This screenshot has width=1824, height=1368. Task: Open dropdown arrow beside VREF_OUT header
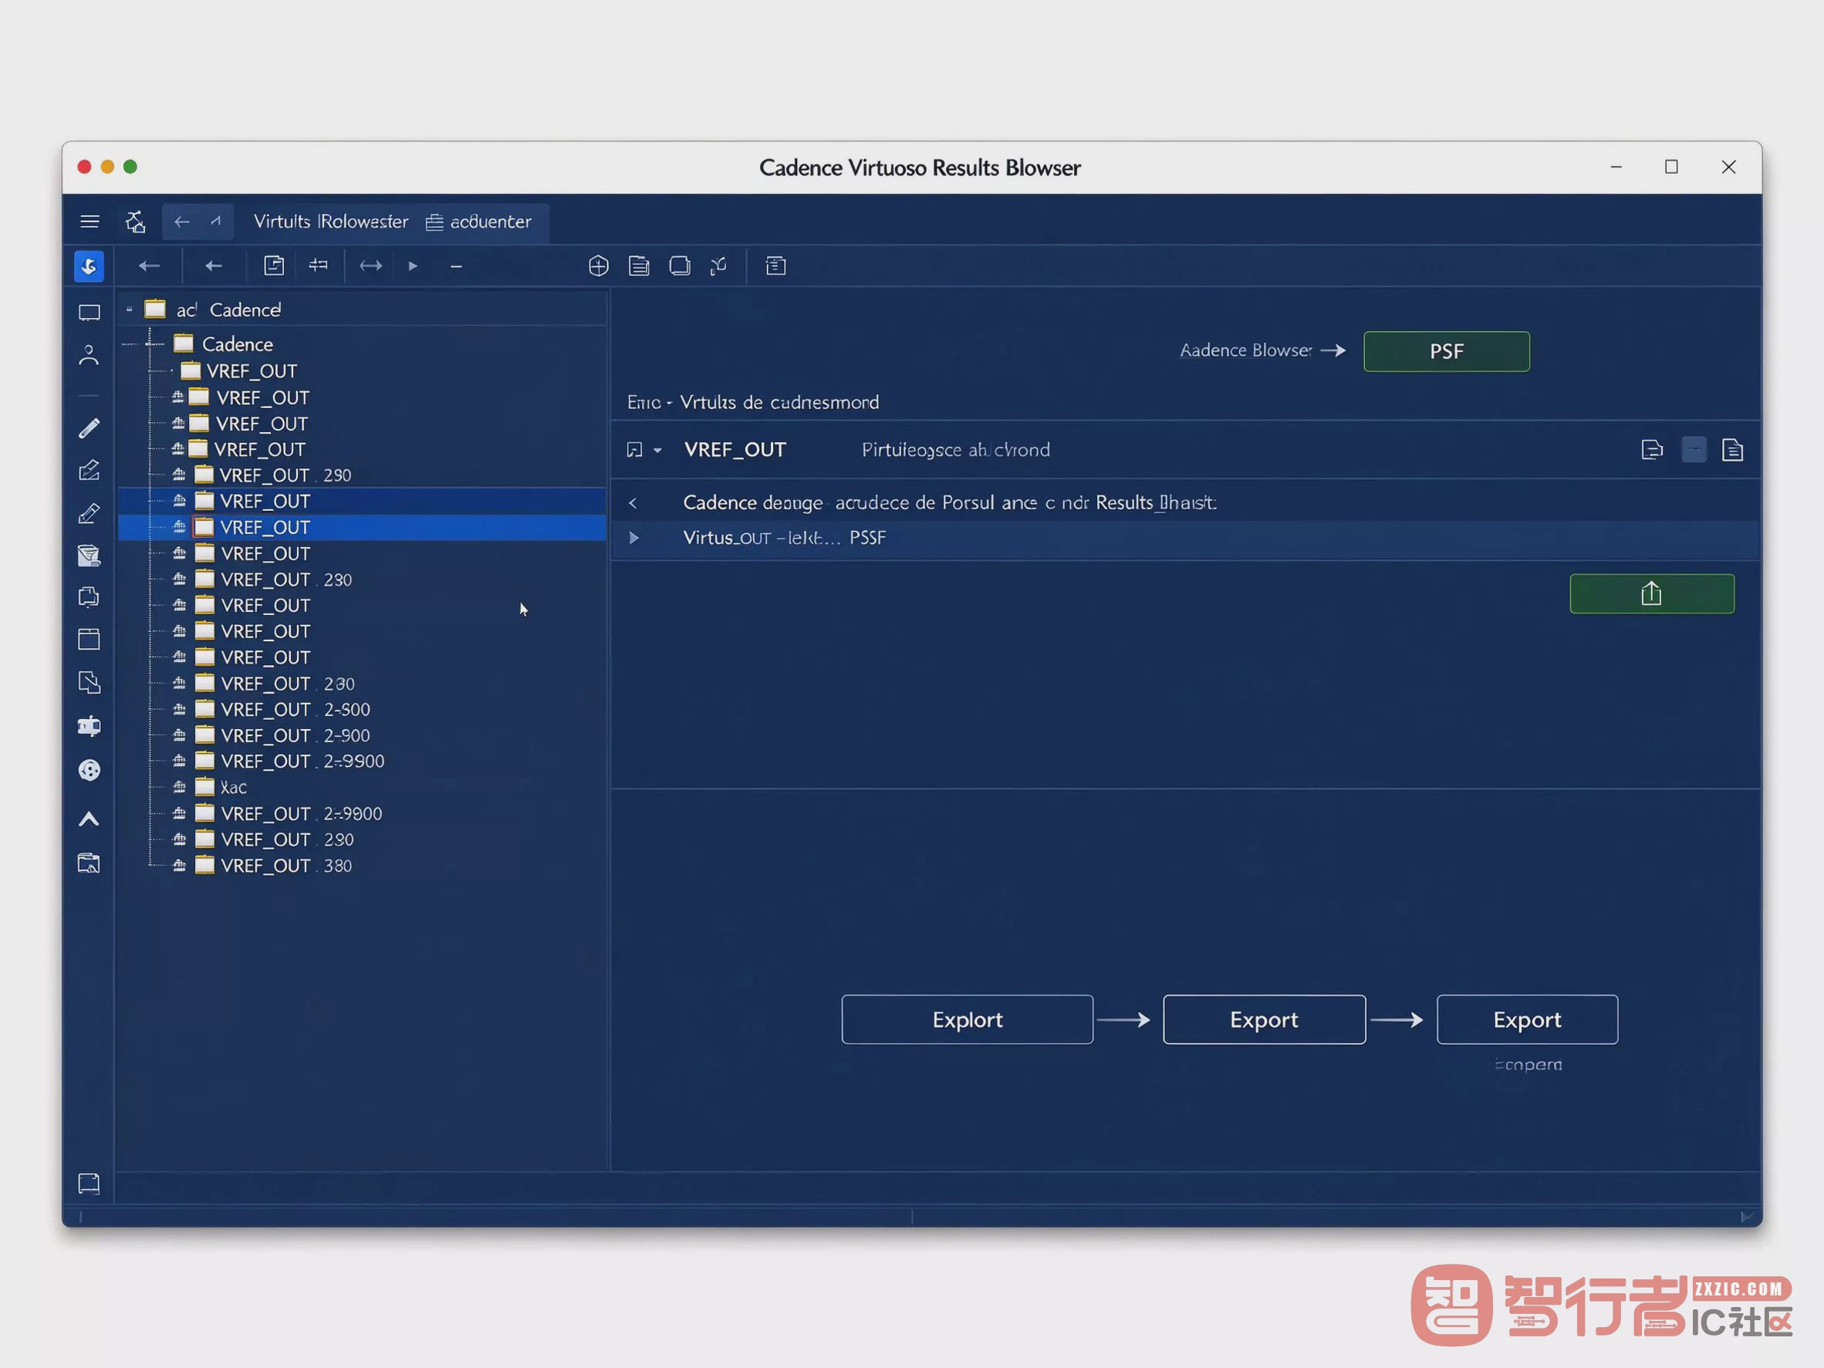coord(657,451)
